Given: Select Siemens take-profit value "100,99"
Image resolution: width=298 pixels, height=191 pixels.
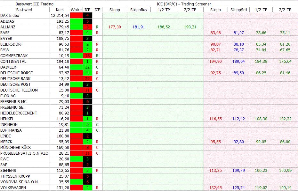Looking at the screenshot, I should coord(285,171).
